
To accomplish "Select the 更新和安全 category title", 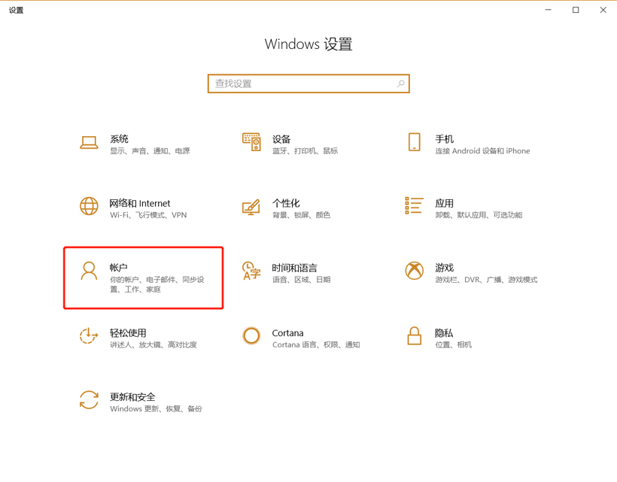I will tap(132, 397).
